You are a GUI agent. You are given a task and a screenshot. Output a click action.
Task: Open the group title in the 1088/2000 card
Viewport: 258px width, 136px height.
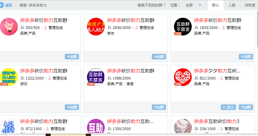pyautogui.click(x=131, y=71)
